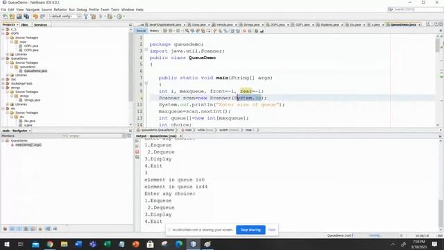Click the Hide link in sharing bar

pyautogui.click(x=271, y=230)
